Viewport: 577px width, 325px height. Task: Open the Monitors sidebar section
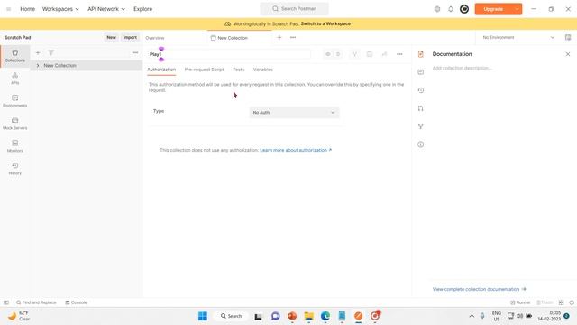15,146
